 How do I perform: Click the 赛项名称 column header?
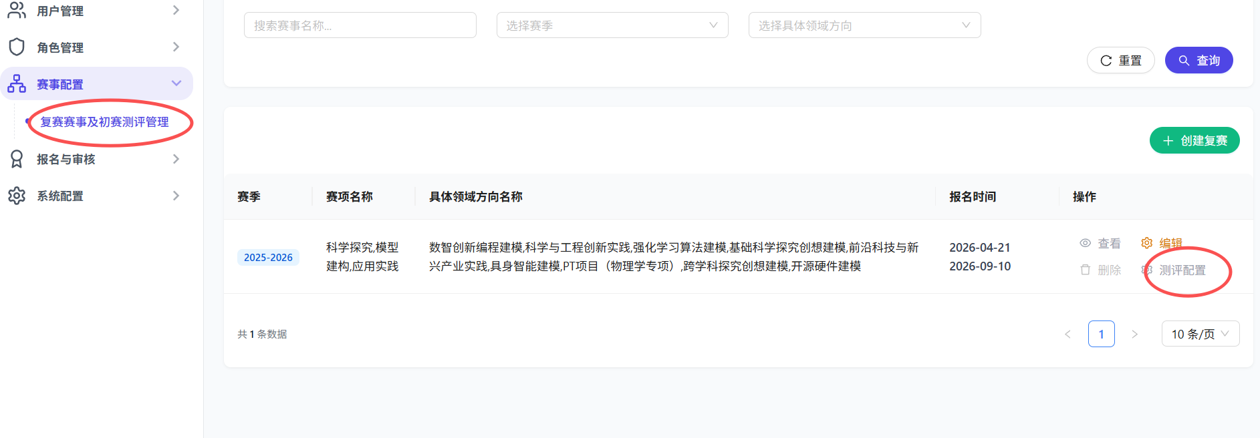(349, 196)
